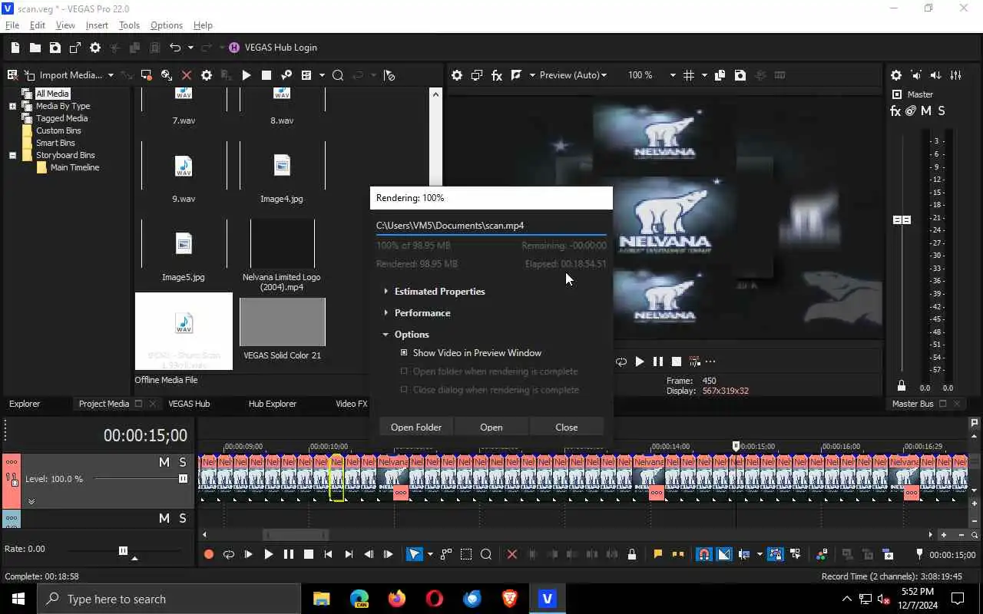Open preview zoom 100 % dropdown
This screenshot has height=614, width=983.
[x=673, y=75]
